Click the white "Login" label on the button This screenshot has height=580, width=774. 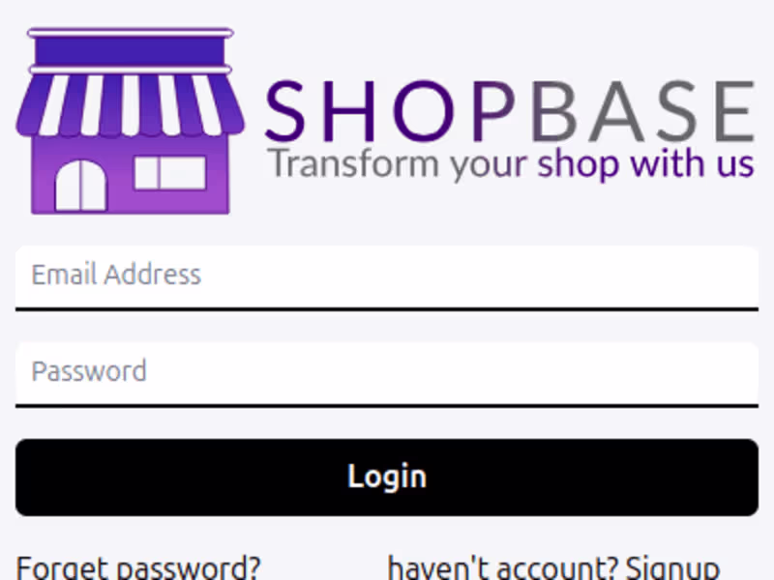[x=387, y=477]
